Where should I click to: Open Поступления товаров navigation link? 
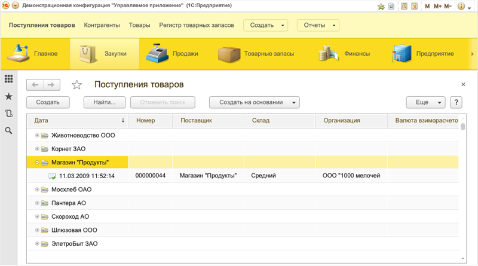coord(42,25)
